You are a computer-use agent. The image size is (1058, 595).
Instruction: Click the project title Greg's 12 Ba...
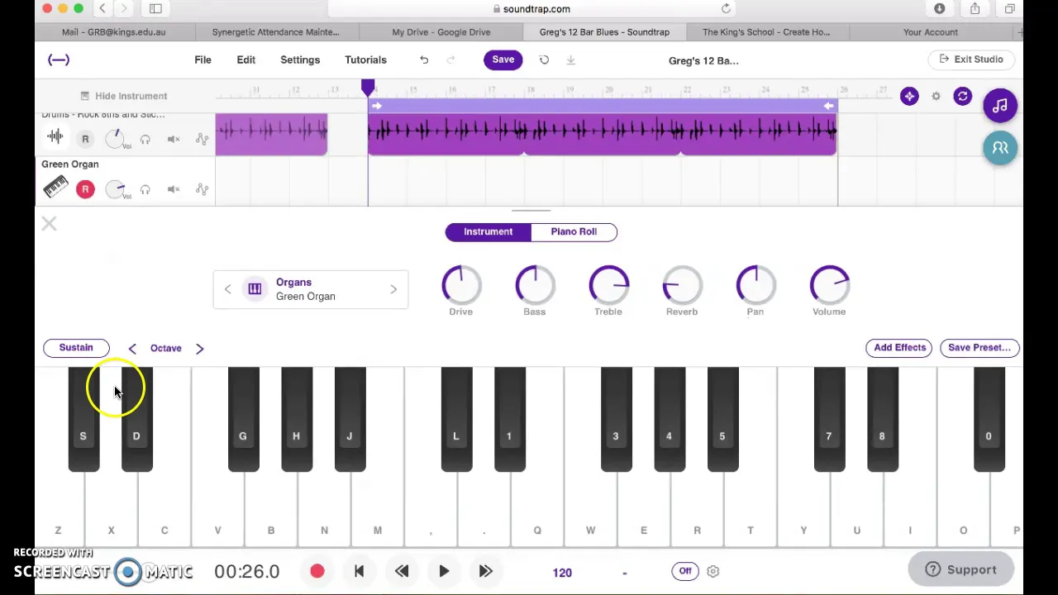(703, 60)
